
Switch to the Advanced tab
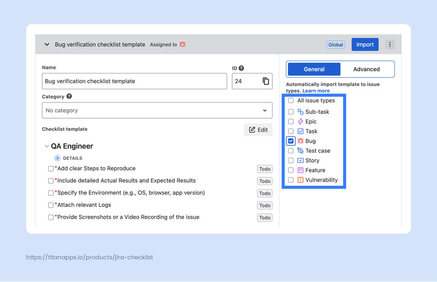[x=367, y=69]
